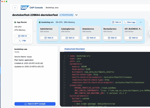This screenshot has height=108, width=150.
Task: Click the 'name: bookshop-srv' code line
Action: (x=79, y=56)
